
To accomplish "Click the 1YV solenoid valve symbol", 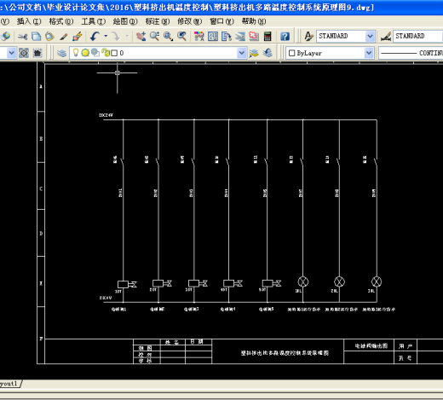I will pyautogui.click(x=127, y=284).
